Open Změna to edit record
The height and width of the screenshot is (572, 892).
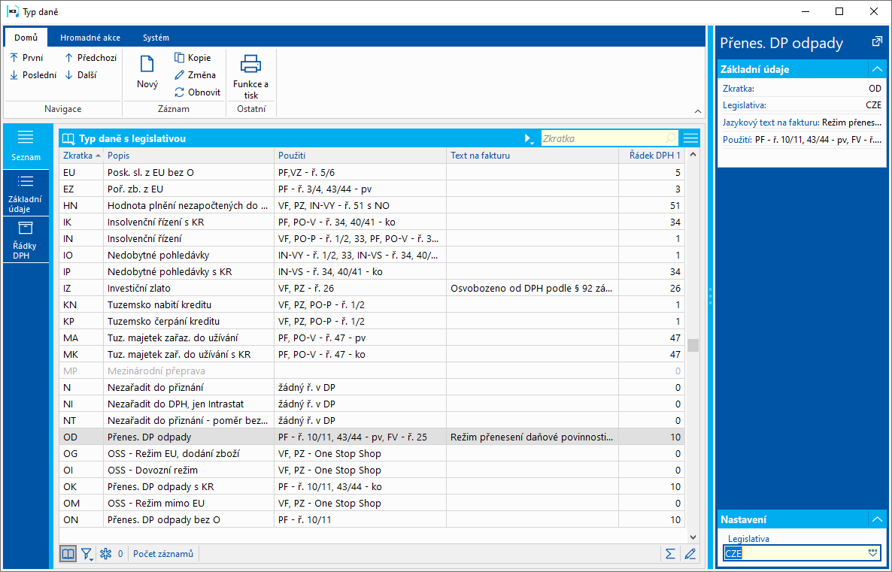point(195,74)
